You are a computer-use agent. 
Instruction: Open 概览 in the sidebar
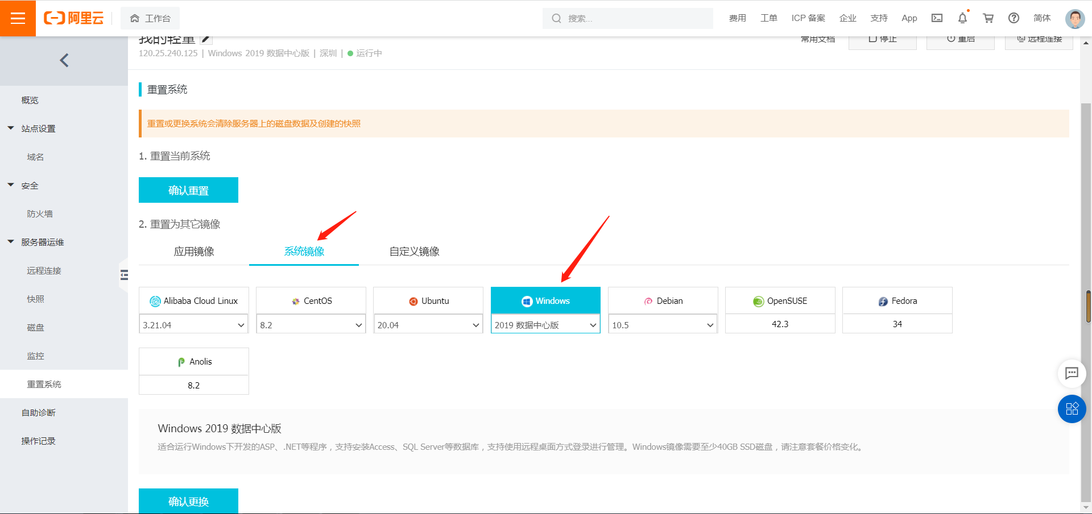(30, 100)
